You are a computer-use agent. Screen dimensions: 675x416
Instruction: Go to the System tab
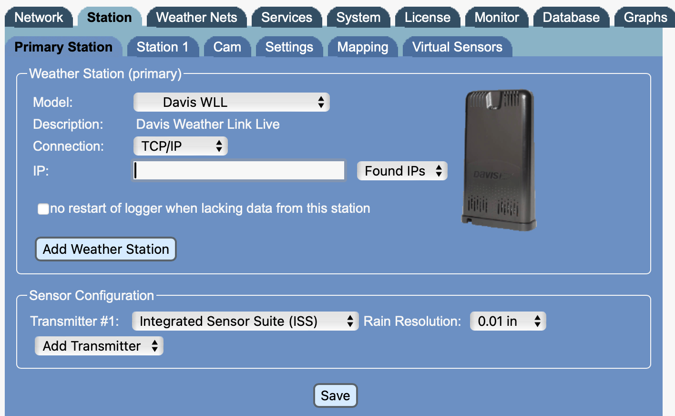pos(358,18)
